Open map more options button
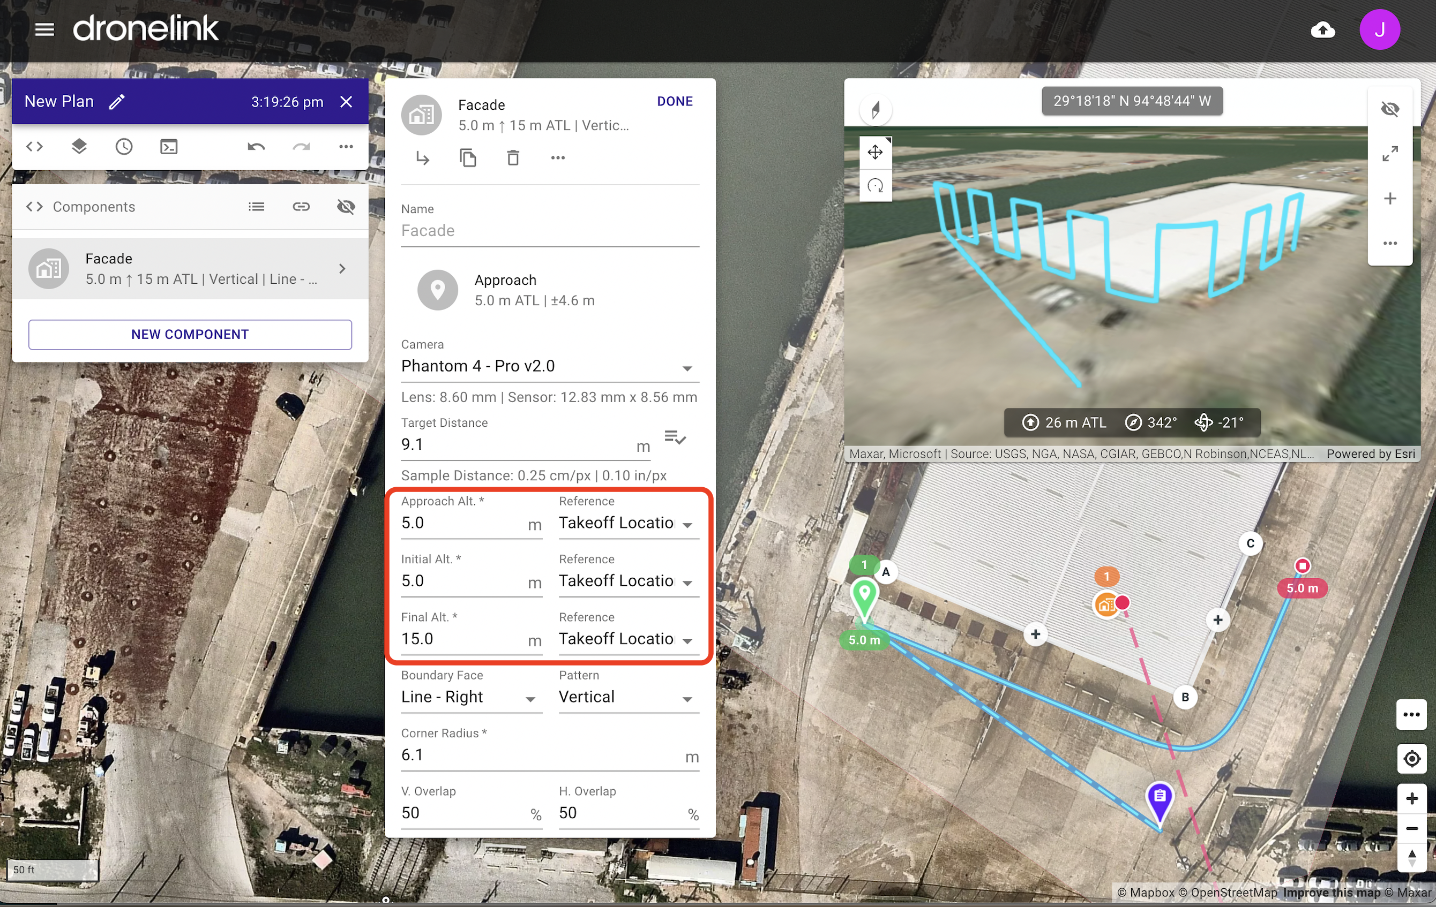Screen dimensions: 1436x907 (x=1411, y=714)
